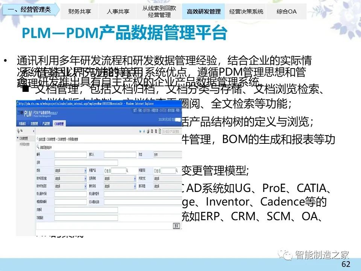Viewport: 361px width, 271px height.
Task: Open the 经营决策系统 slide tab
Action: tap(246, 12)
